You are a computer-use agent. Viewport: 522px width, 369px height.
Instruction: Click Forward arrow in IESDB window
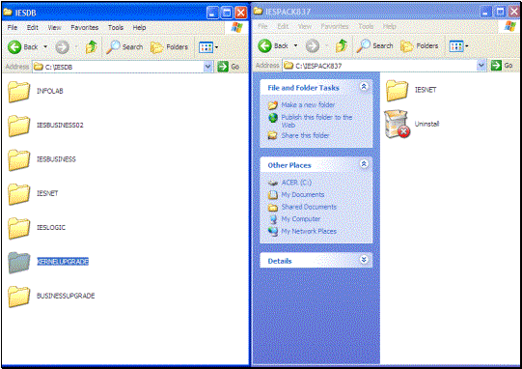[x=62, y=47]
